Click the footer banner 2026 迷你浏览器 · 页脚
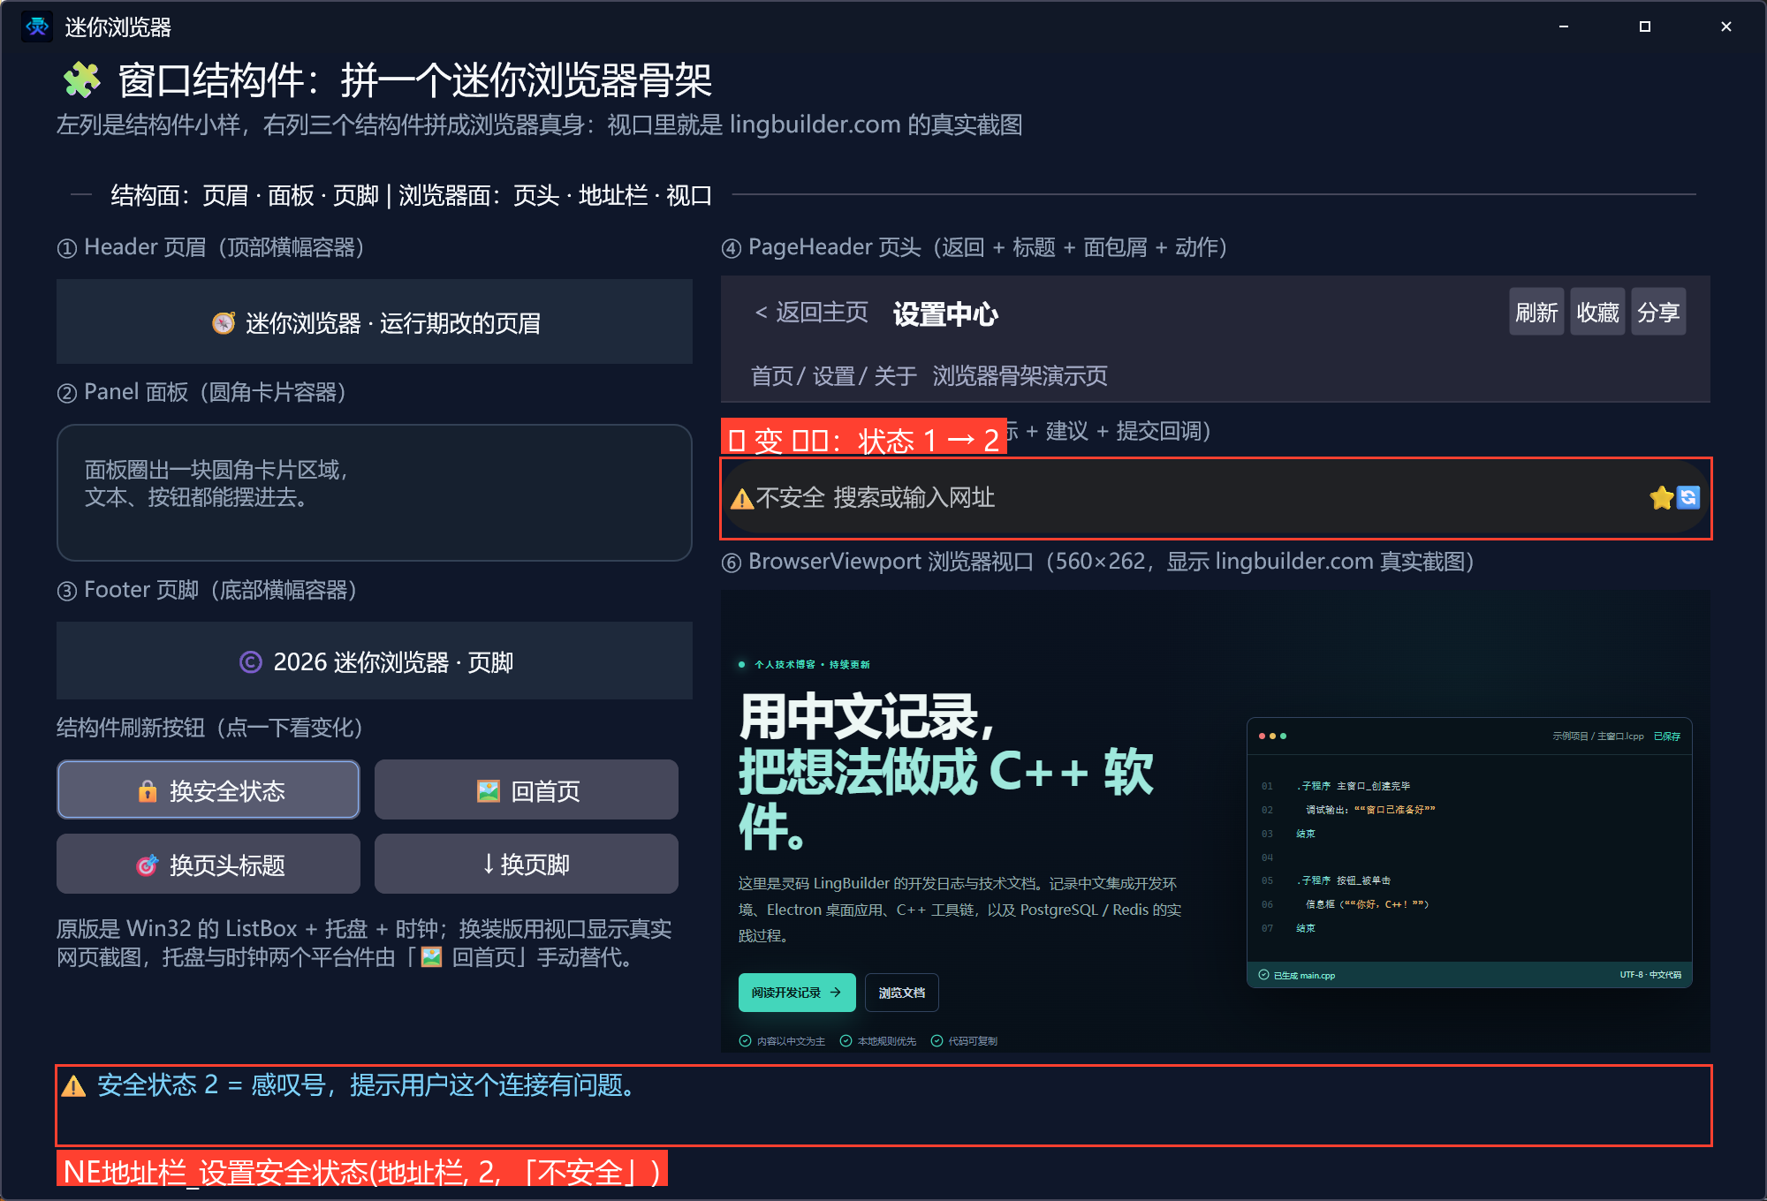This screenshot has height=1201, width=1767. point(375,661)
